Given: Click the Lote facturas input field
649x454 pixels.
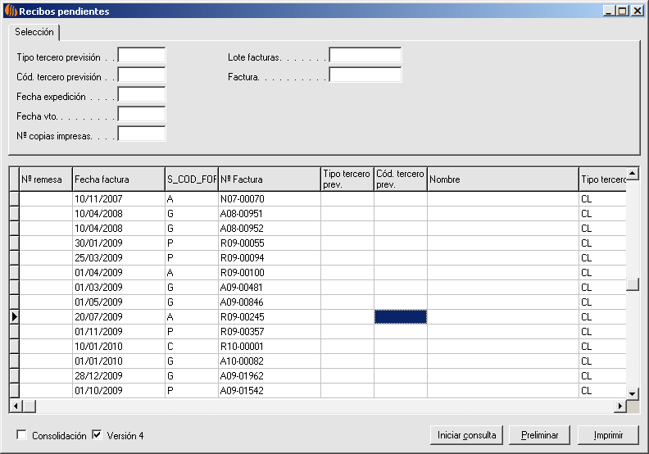Looking at the screenshot, I should pos(365,56).
